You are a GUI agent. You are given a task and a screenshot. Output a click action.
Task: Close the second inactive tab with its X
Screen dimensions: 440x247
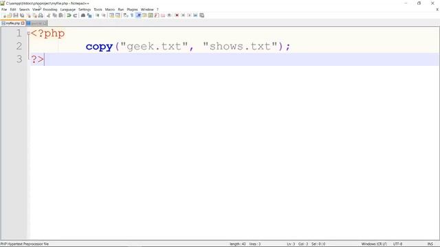pos(45,23)
